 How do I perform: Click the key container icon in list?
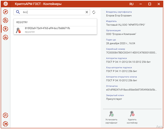pyautogui.click(x=18, y=30)
